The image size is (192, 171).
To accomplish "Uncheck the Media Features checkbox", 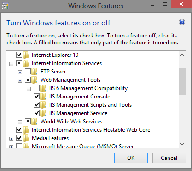I will click(x=19, y=138).
